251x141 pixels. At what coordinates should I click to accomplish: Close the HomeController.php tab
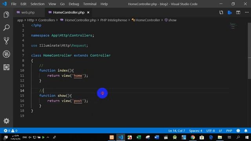(88, 13)
